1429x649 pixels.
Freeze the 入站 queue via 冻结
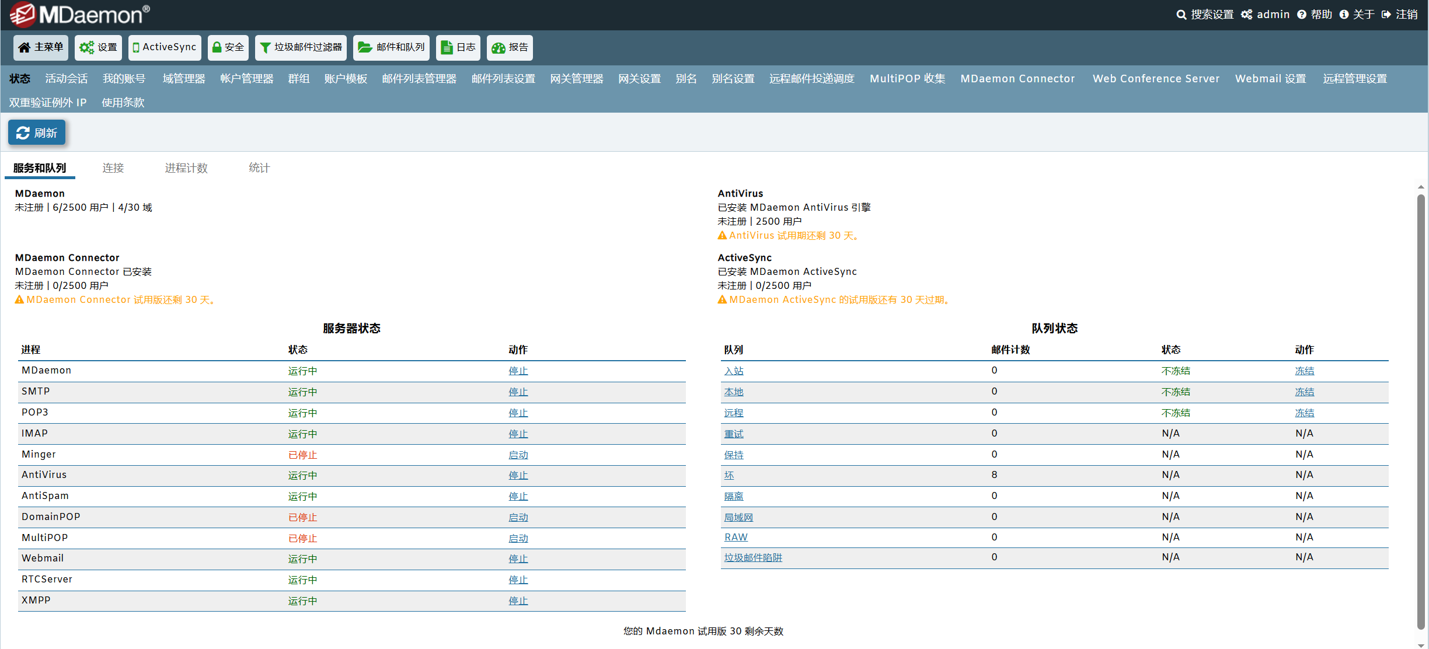pyautogui.click(x=1305, y=371)
